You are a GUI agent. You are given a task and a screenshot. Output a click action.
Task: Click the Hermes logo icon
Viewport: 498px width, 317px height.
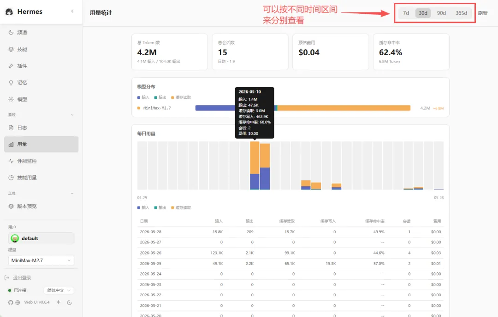tap(9, 12)
